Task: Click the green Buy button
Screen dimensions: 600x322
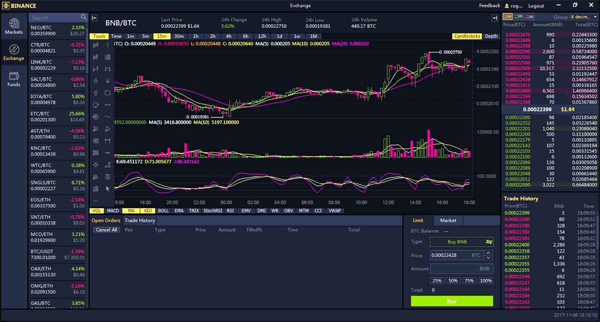Action: coord(452,301)
